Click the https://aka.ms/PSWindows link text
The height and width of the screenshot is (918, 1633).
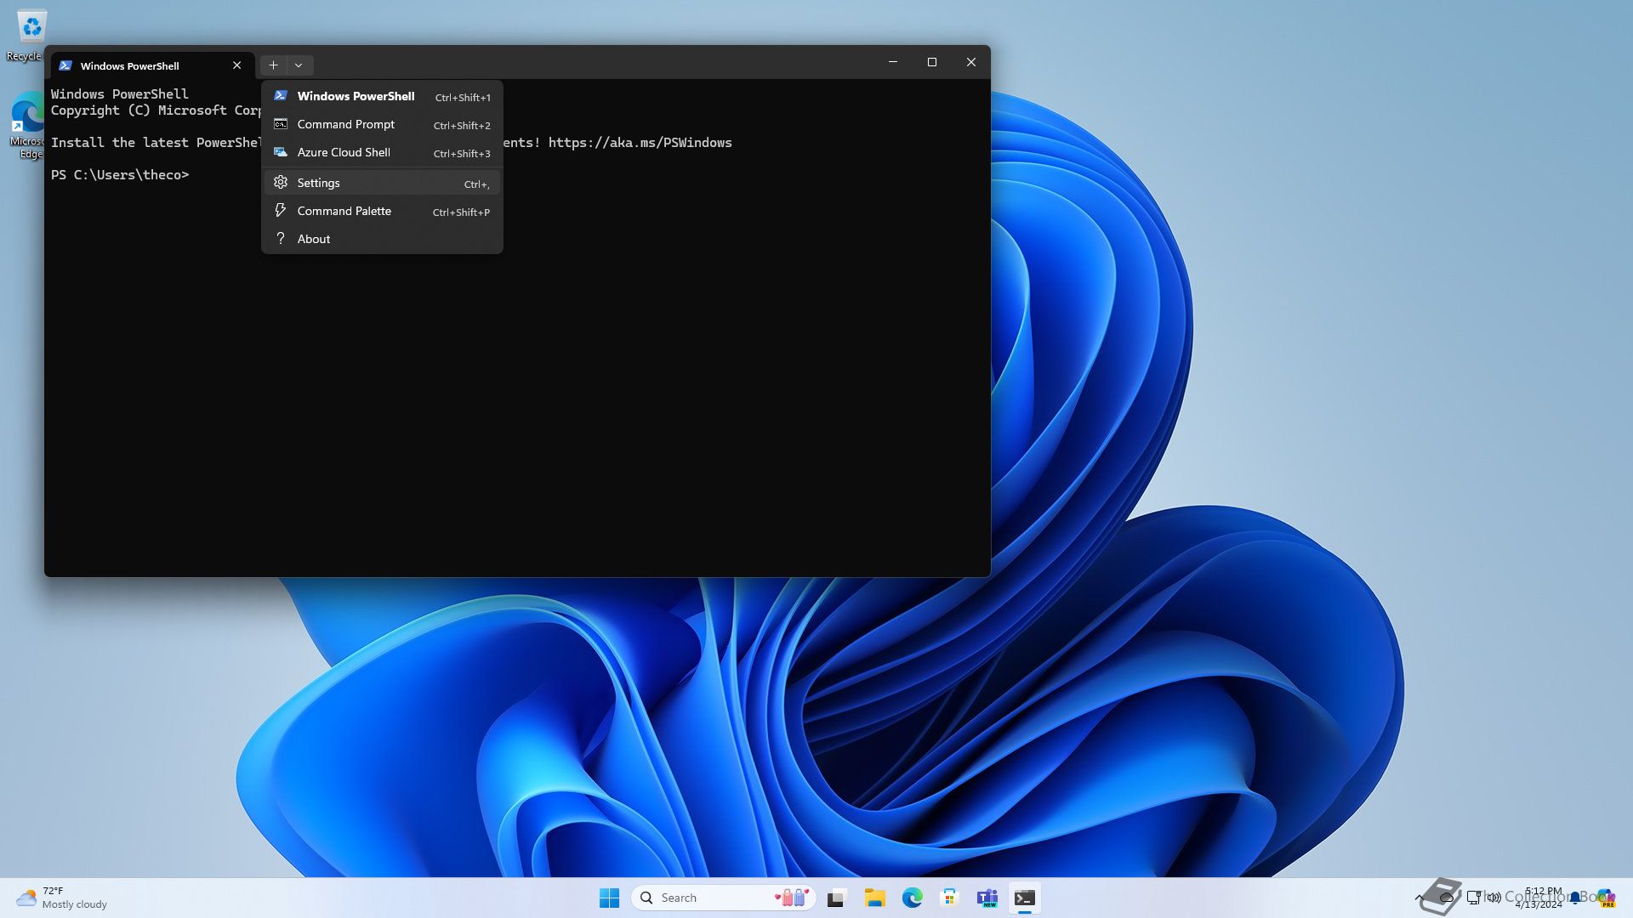pyautogui.click(x=640, y=143)
